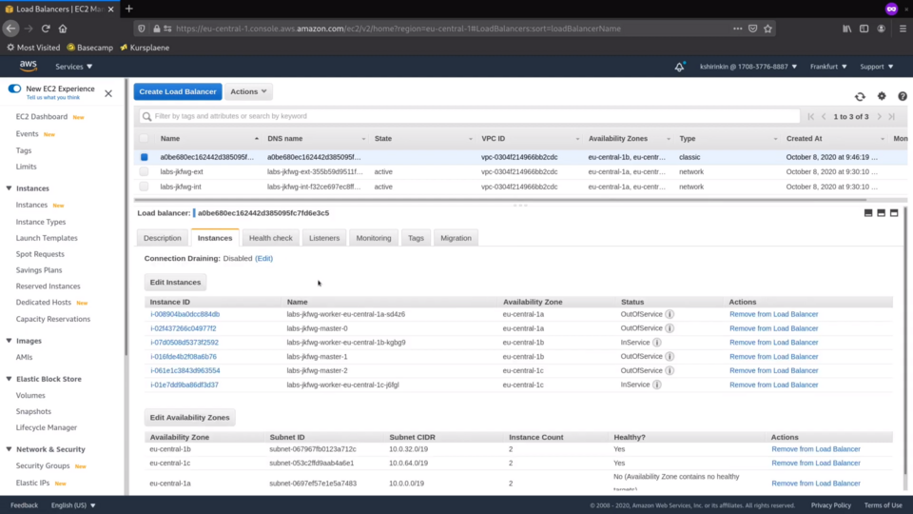913x514 pixels.
Task: Switch to the Tags tab
Action: (x=416, y=238)
